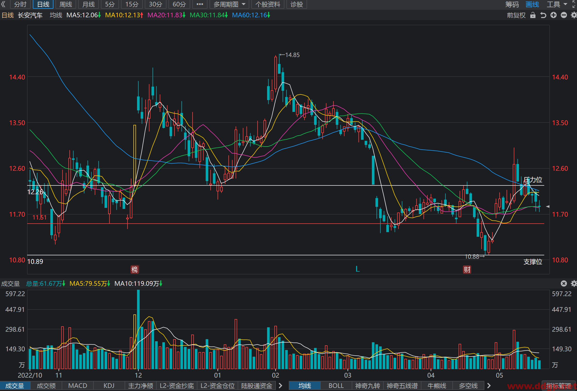Switch to the 周线 weekly tab
Image resolution: width=577 pixels, height=391 pixels.
tap(66, 4)
